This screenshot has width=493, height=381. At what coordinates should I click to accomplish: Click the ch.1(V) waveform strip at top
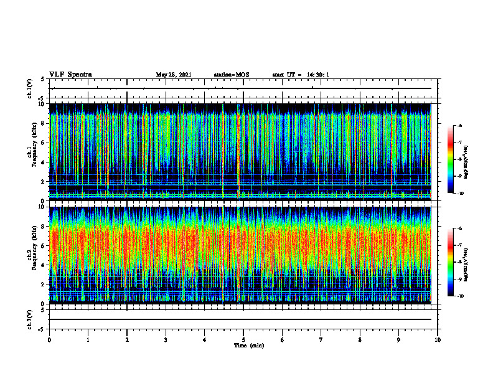[x=243, y=88]
